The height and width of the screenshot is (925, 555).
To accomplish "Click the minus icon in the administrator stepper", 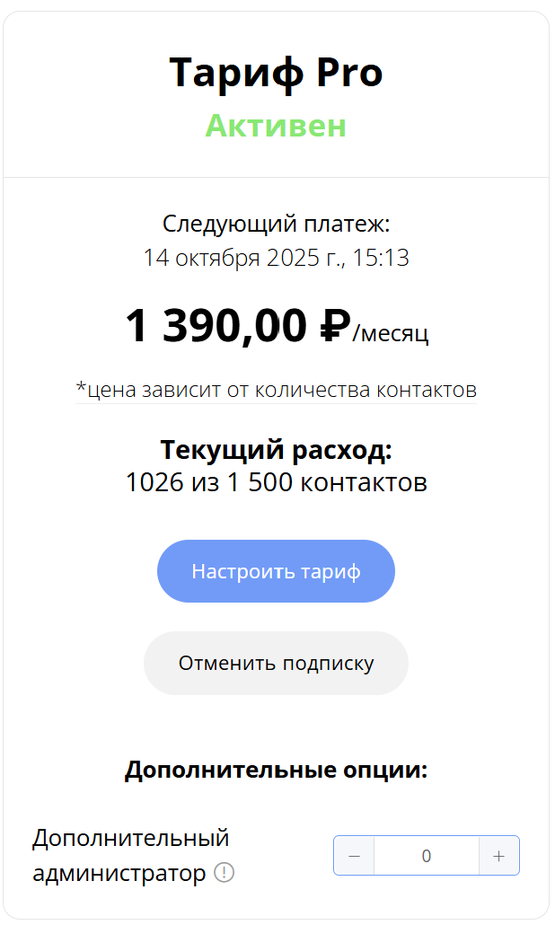I will tap(354, 855).
